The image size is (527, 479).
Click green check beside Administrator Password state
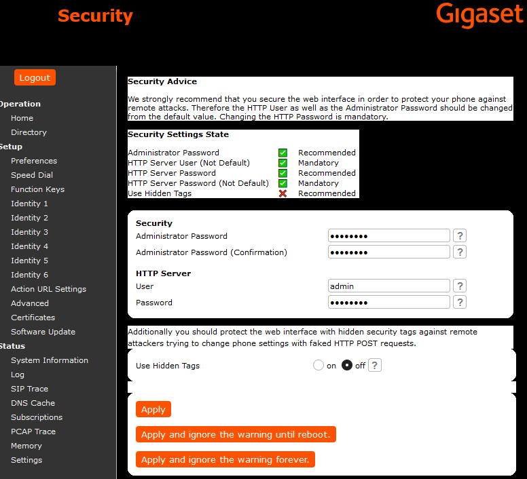[x=283, y=153]
